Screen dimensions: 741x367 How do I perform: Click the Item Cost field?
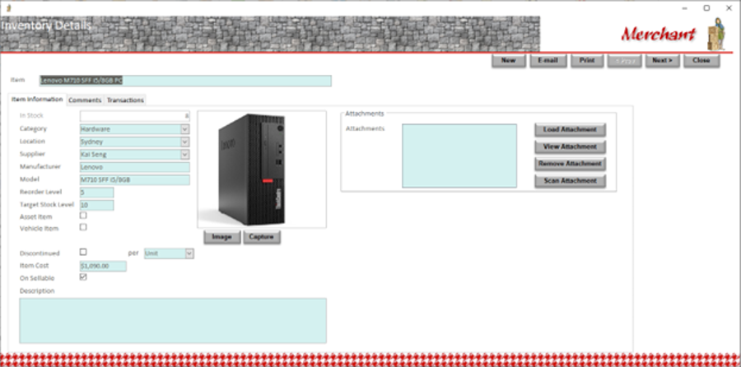point(103,267)
